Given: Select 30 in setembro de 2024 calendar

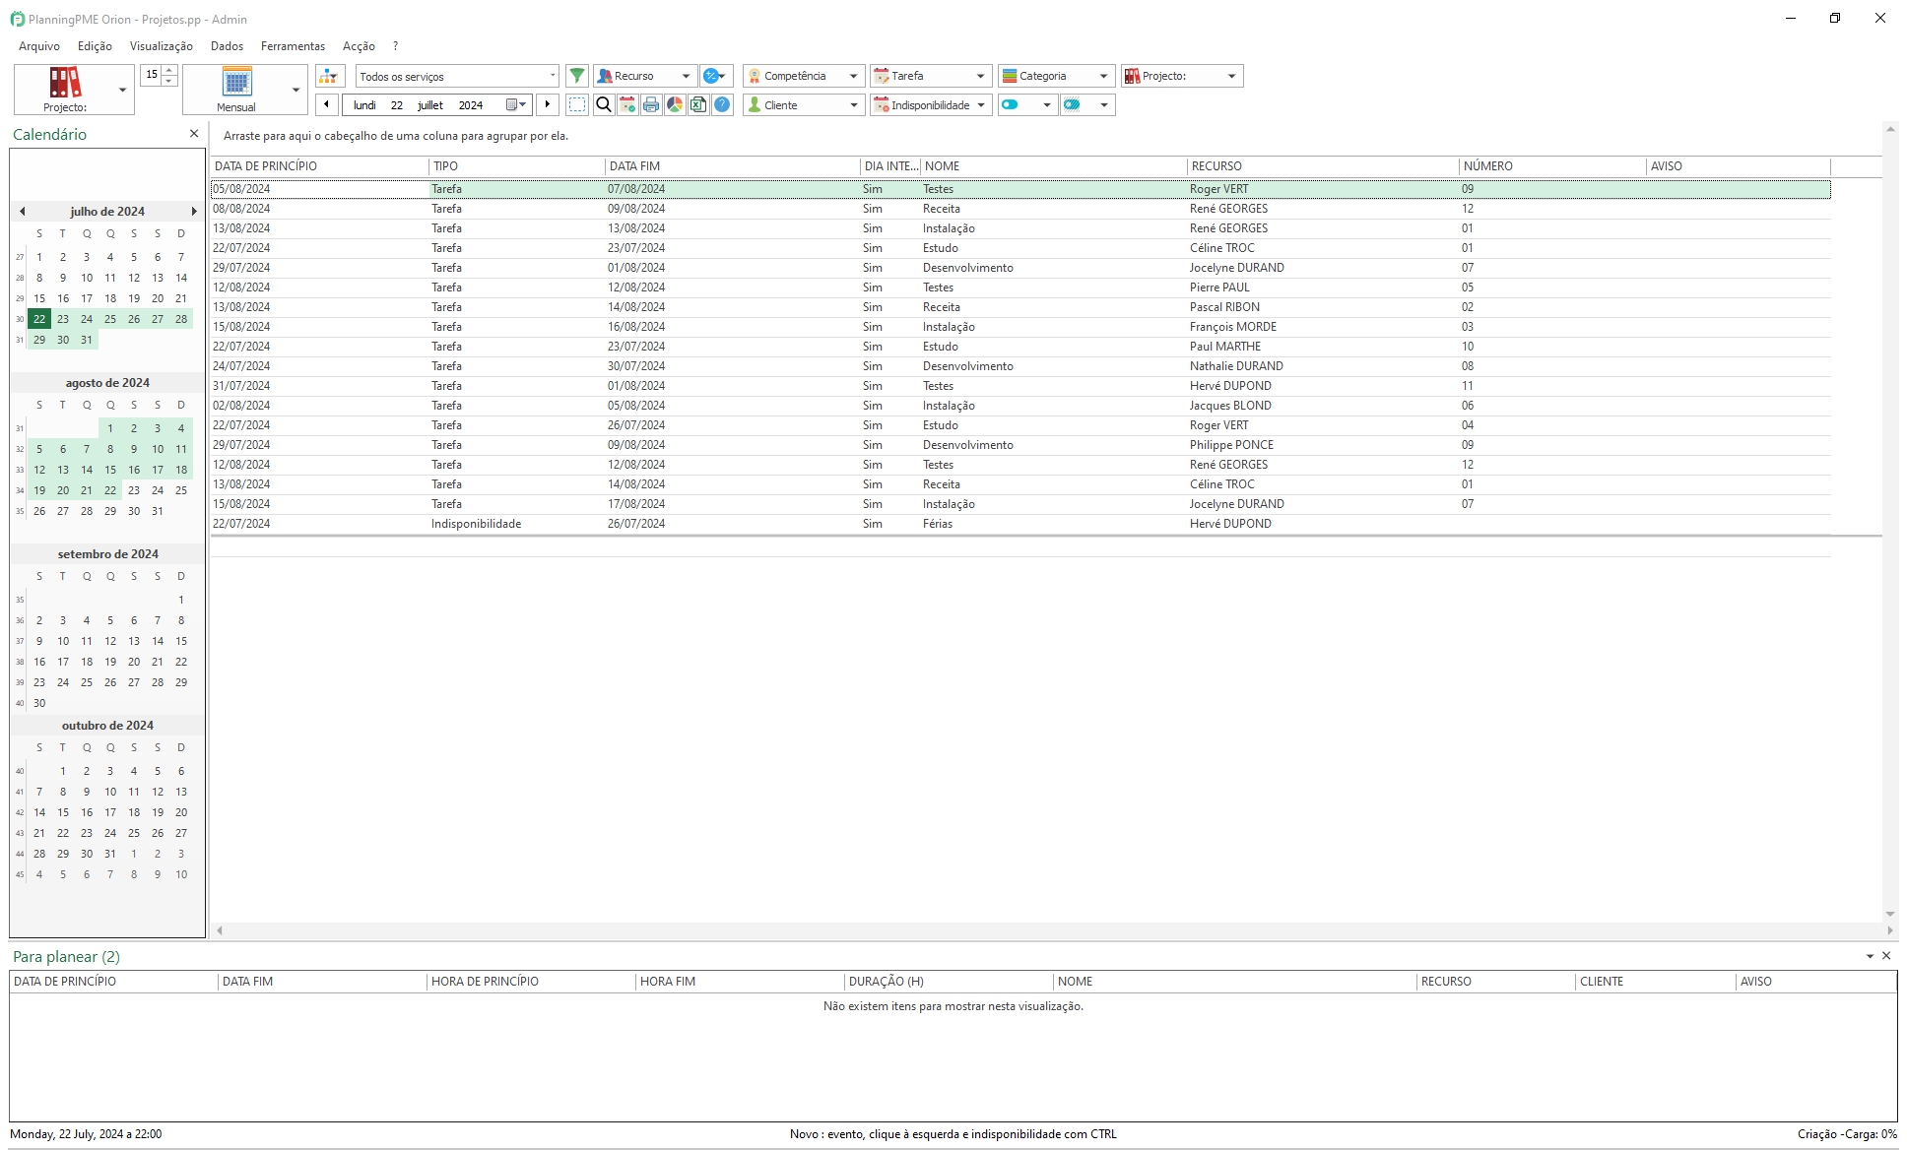Looking at the screenshot, I should (39, 703).
